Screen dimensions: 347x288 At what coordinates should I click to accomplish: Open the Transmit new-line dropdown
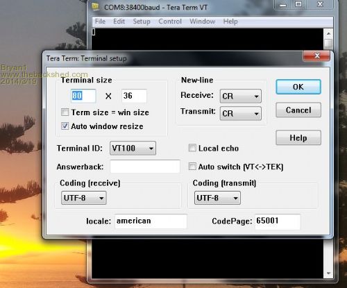pos(241,113)
